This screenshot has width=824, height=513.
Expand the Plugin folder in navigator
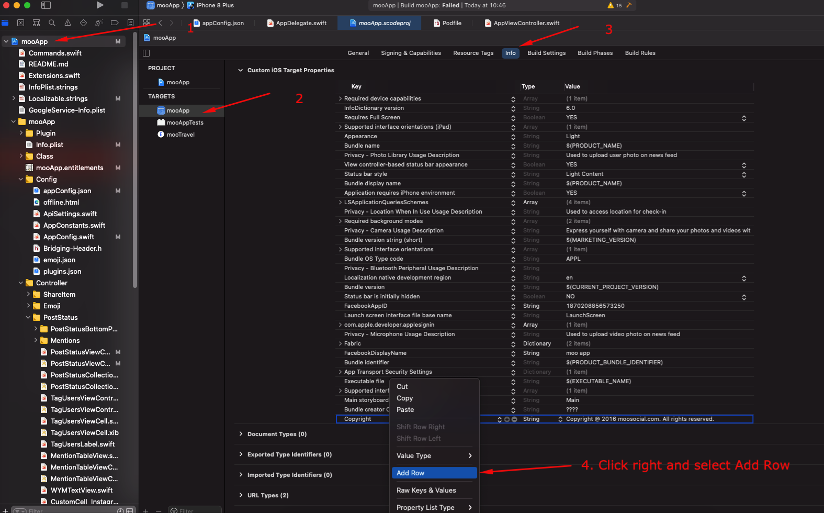point(21,133)
